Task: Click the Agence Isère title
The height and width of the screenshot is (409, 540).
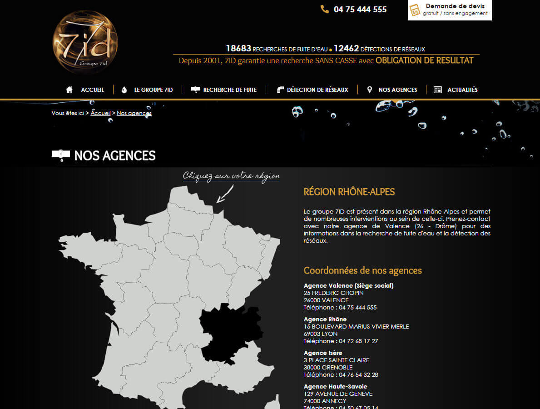Action: pyautogui.click(x=323, y=353)
